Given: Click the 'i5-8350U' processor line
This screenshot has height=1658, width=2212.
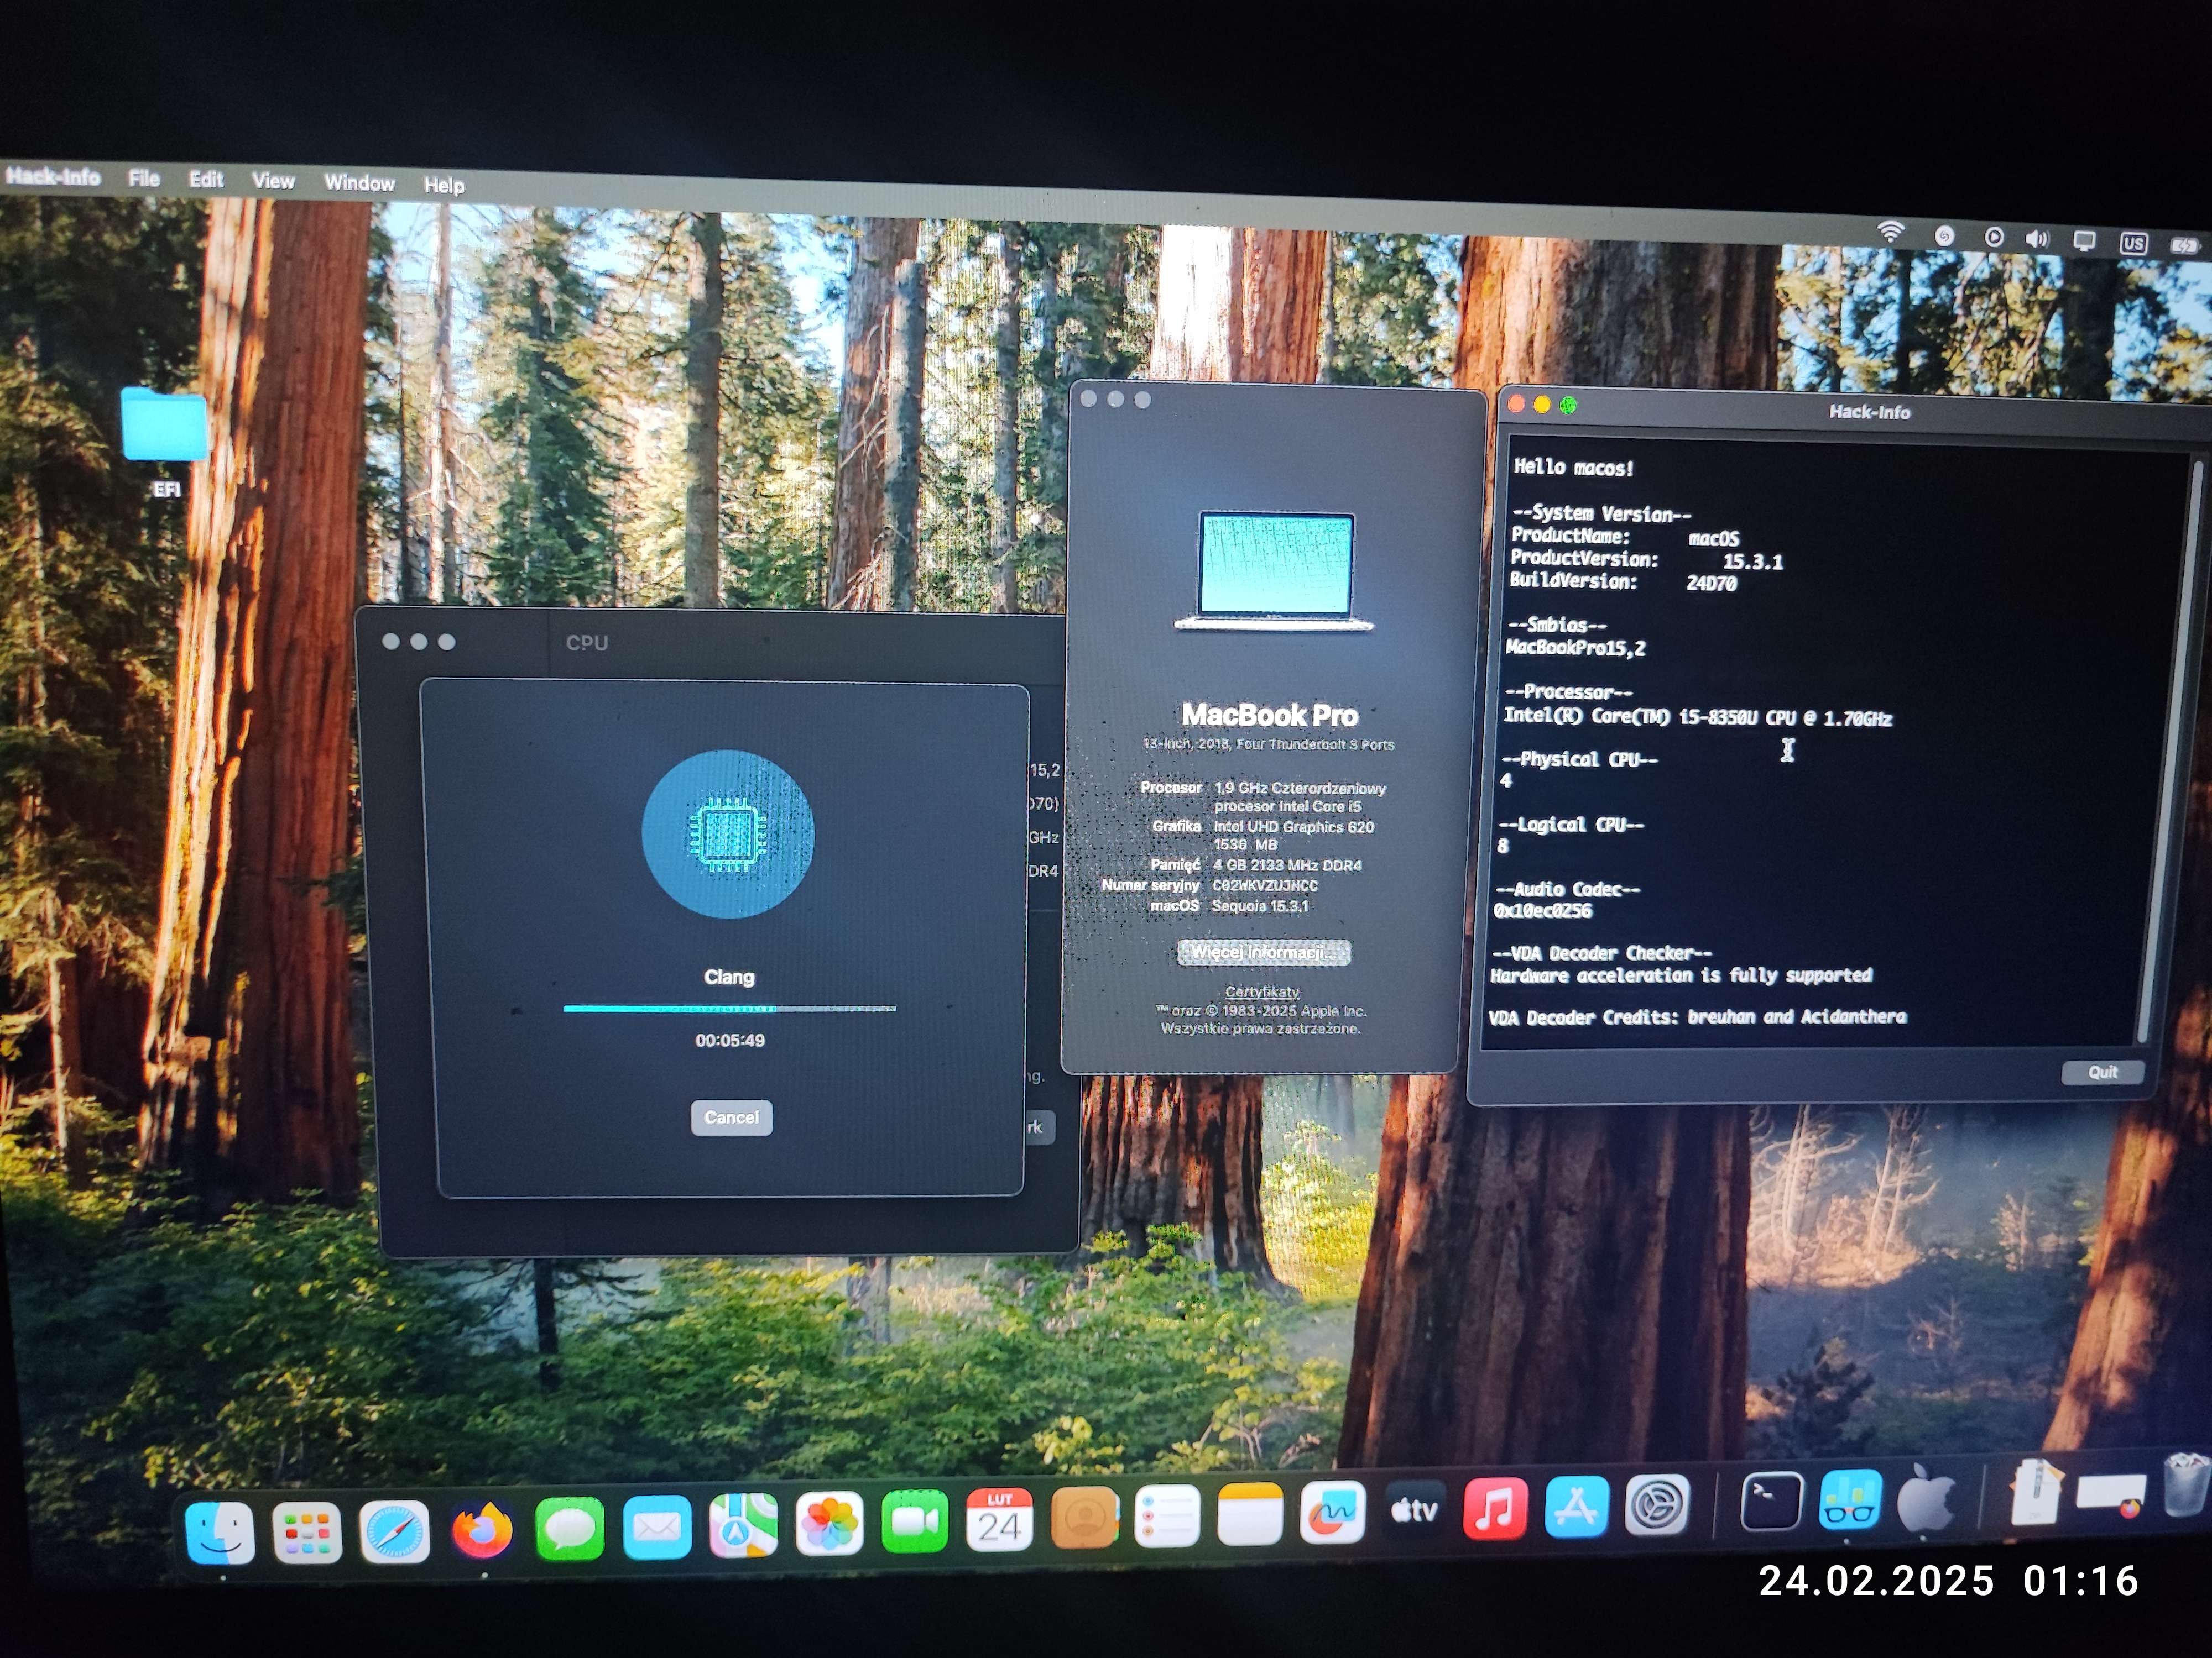Looking at the screenshot, I should pos(1697,717).
